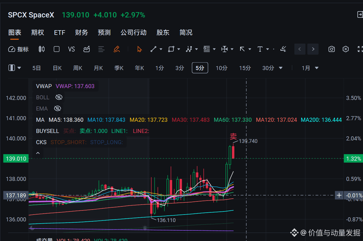Open the layout dropdown arrow

(x=19, y=68)
